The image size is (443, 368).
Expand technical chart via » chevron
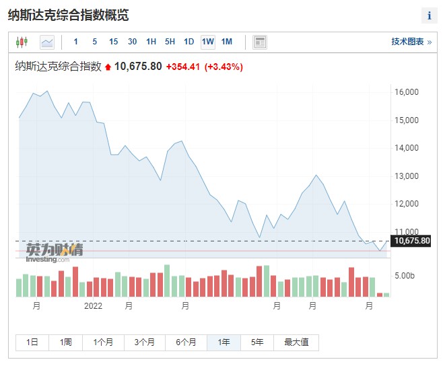pos(430,42)
